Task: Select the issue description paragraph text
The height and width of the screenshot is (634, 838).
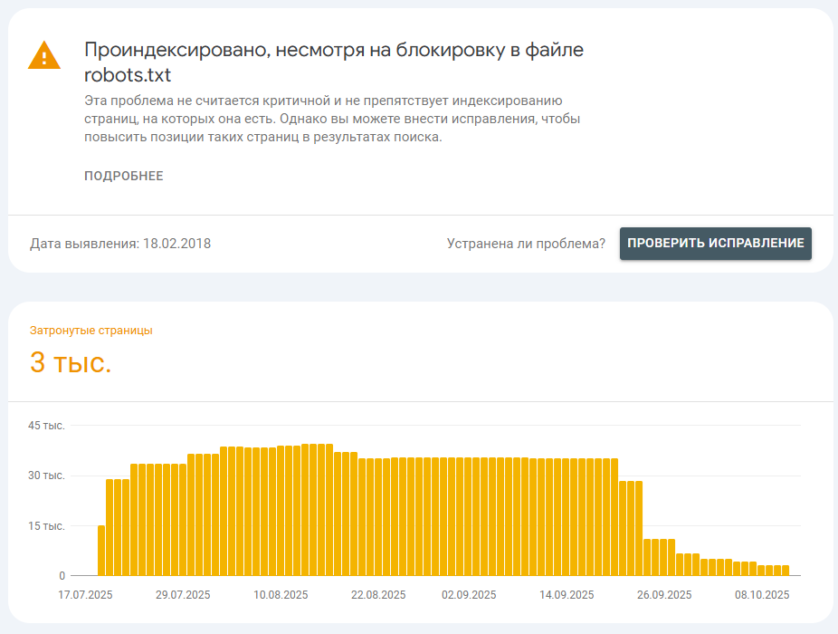Action: coord(332,119)
